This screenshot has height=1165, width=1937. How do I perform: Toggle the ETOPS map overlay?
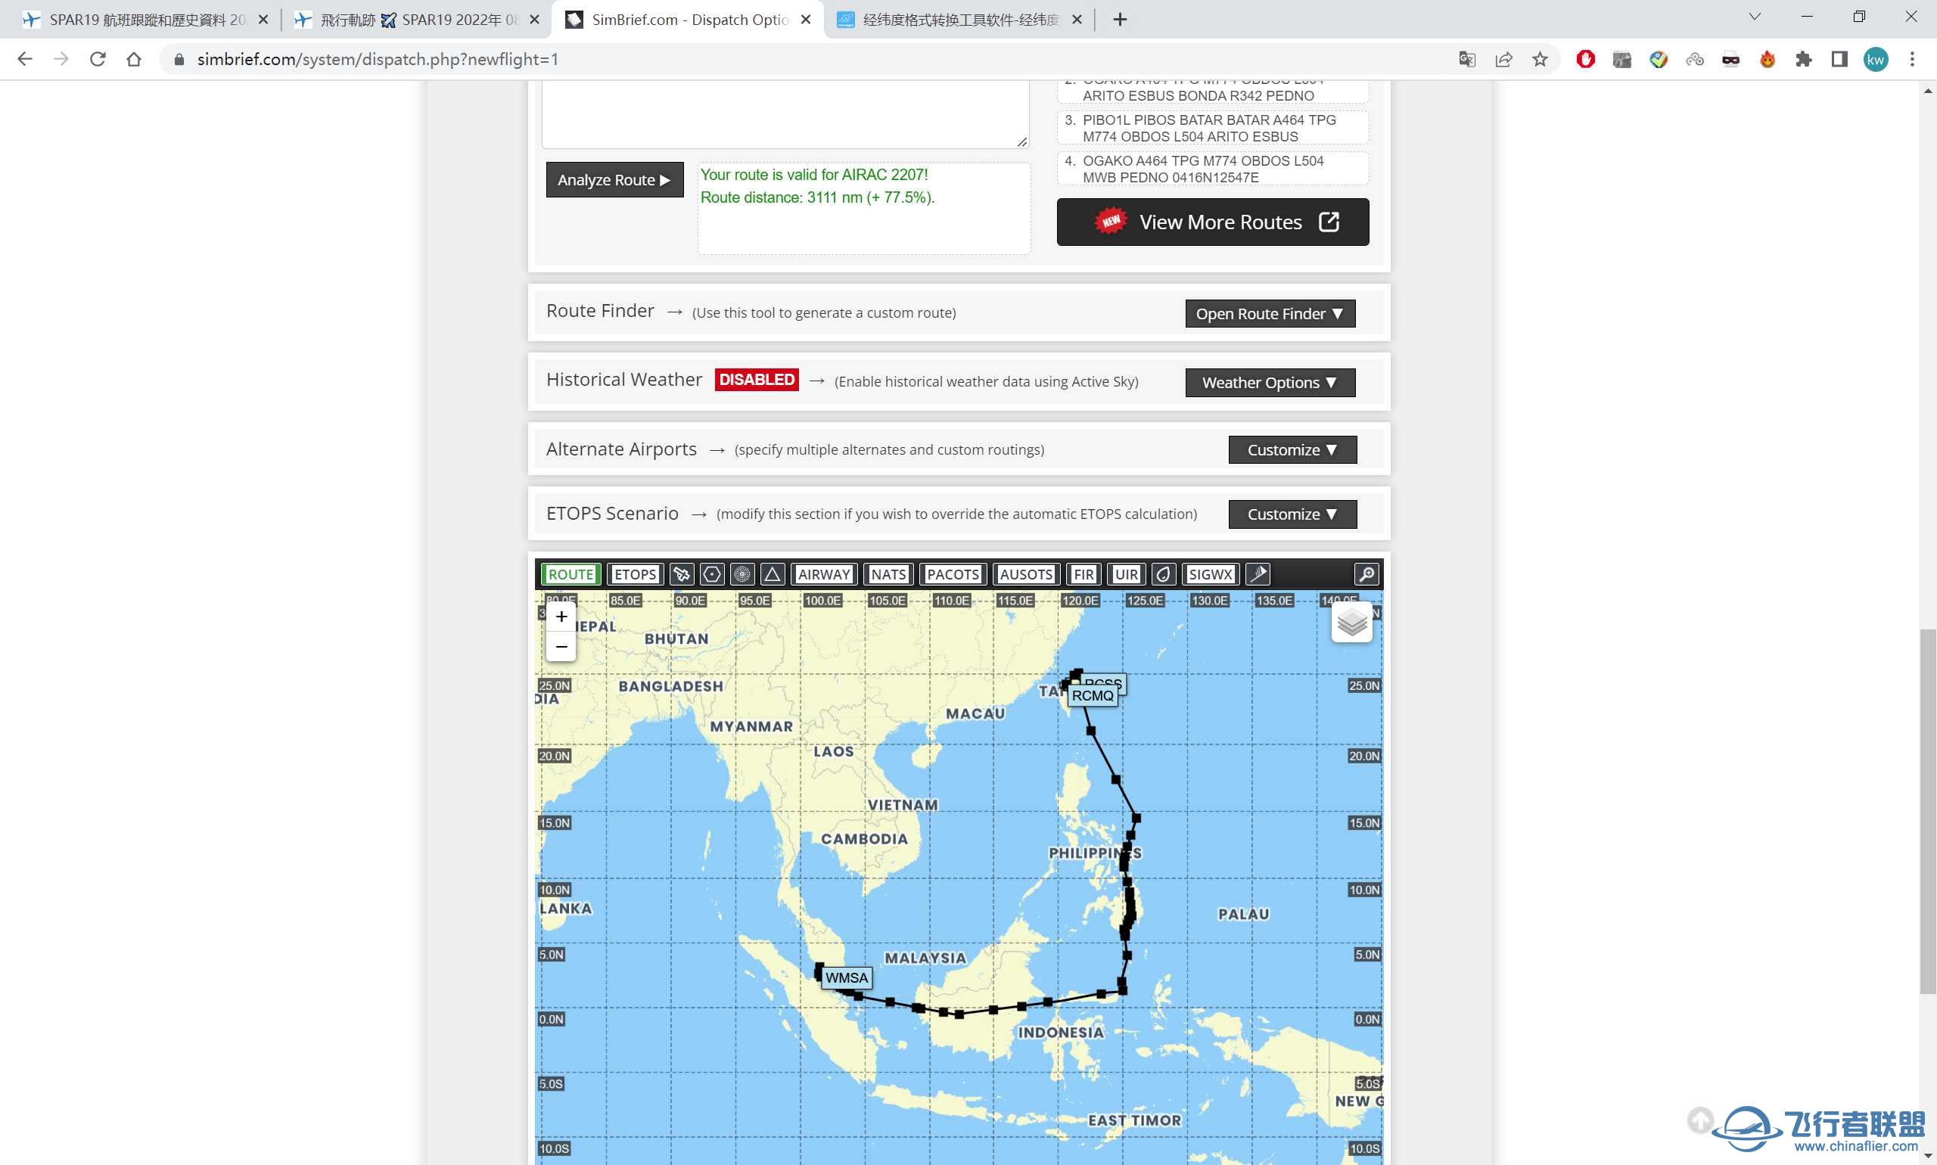click(635, 574)
